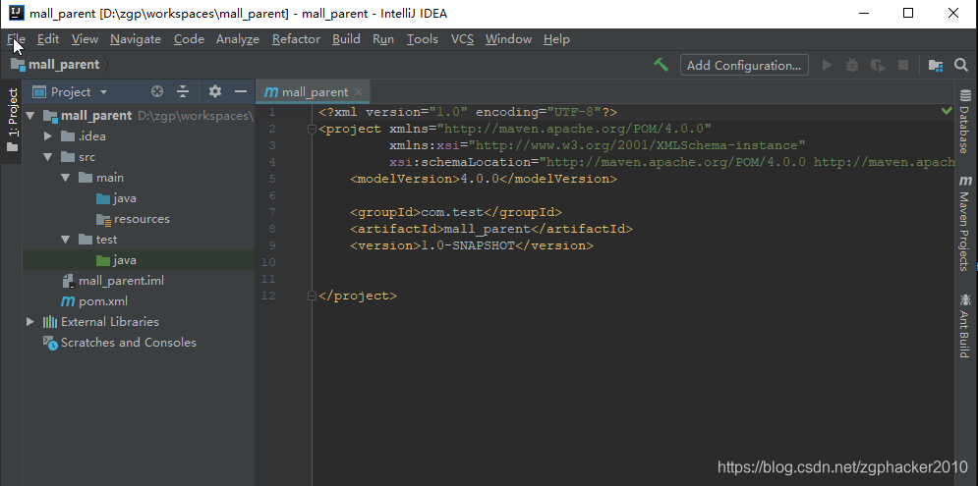
Task: Click the Collapse All icon in Project panel
Action: 183,91
